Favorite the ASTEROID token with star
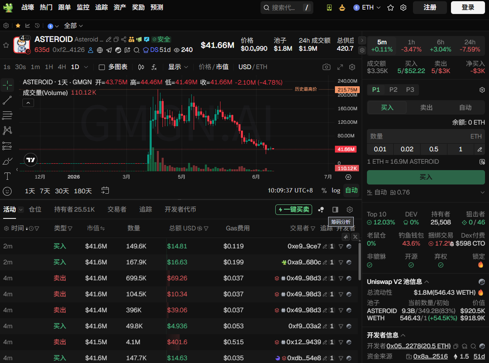The image size is (489, 363). point(6,45)
